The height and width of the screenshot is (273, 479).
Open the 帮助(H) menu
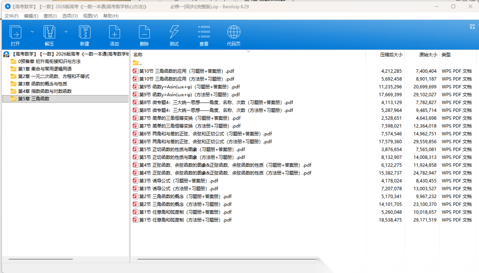tap(110, 16)
